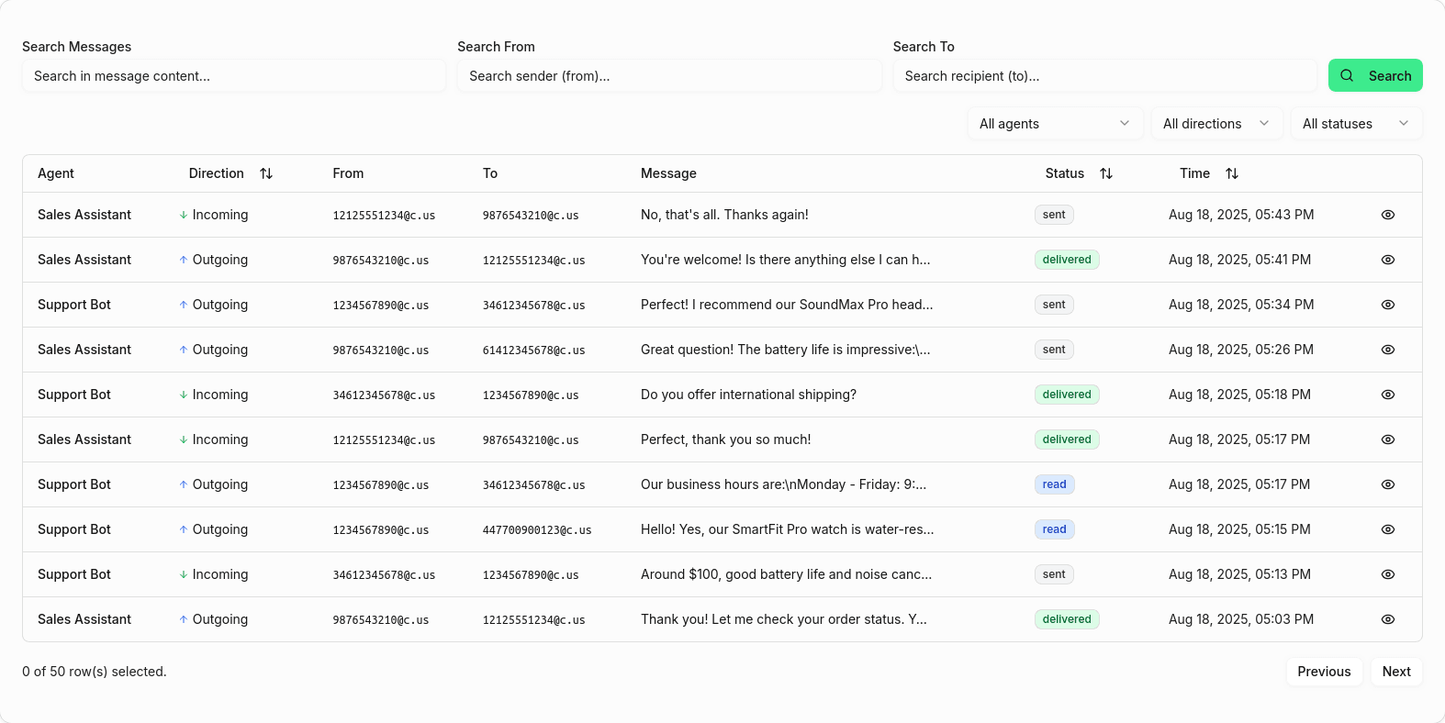
Task: Expand the All directions filter
Action: tap(1215, 124)
